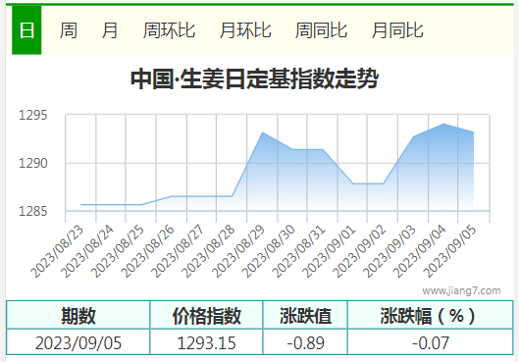Click the 1285 y-axis label
The image size is (519, 362).
click(x=32, y=212)
